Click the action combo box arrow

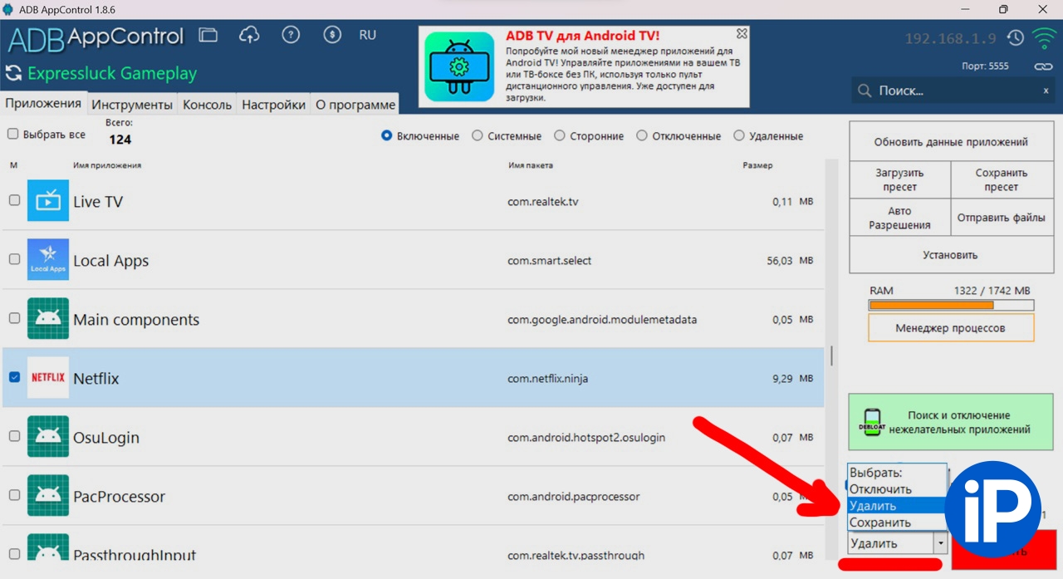(x=940, y=543)
